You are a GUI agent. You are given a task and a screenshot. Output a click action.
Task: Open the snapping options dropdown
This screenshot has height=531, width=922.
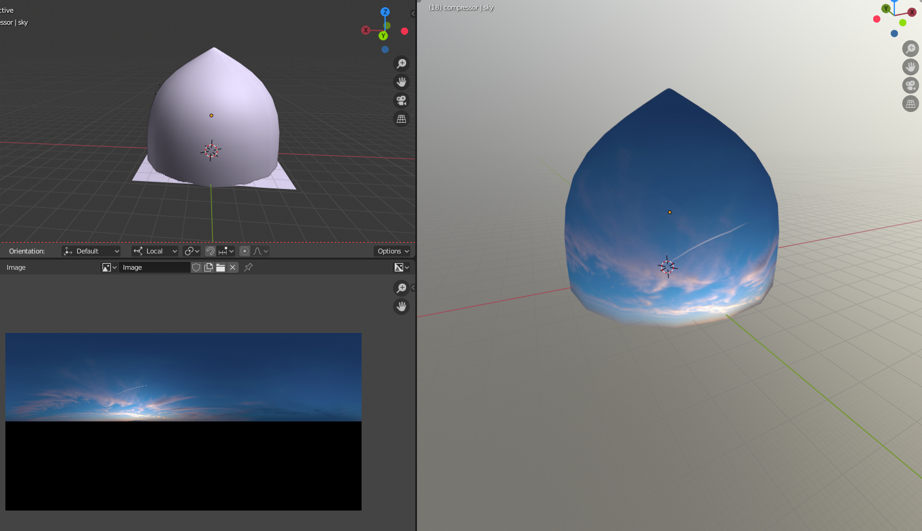click(x=226, y=251)
